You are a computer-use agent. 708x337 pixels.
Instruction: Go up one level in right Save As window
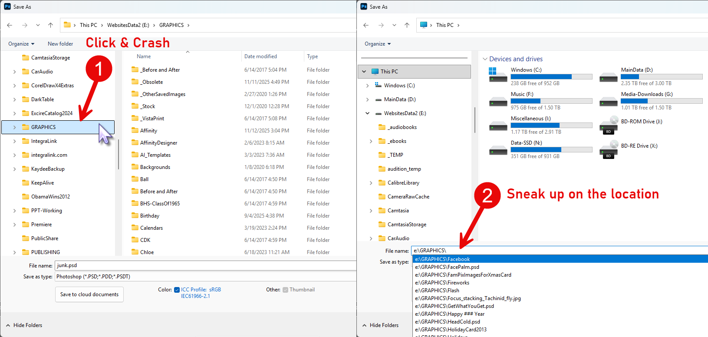(407, 25)
